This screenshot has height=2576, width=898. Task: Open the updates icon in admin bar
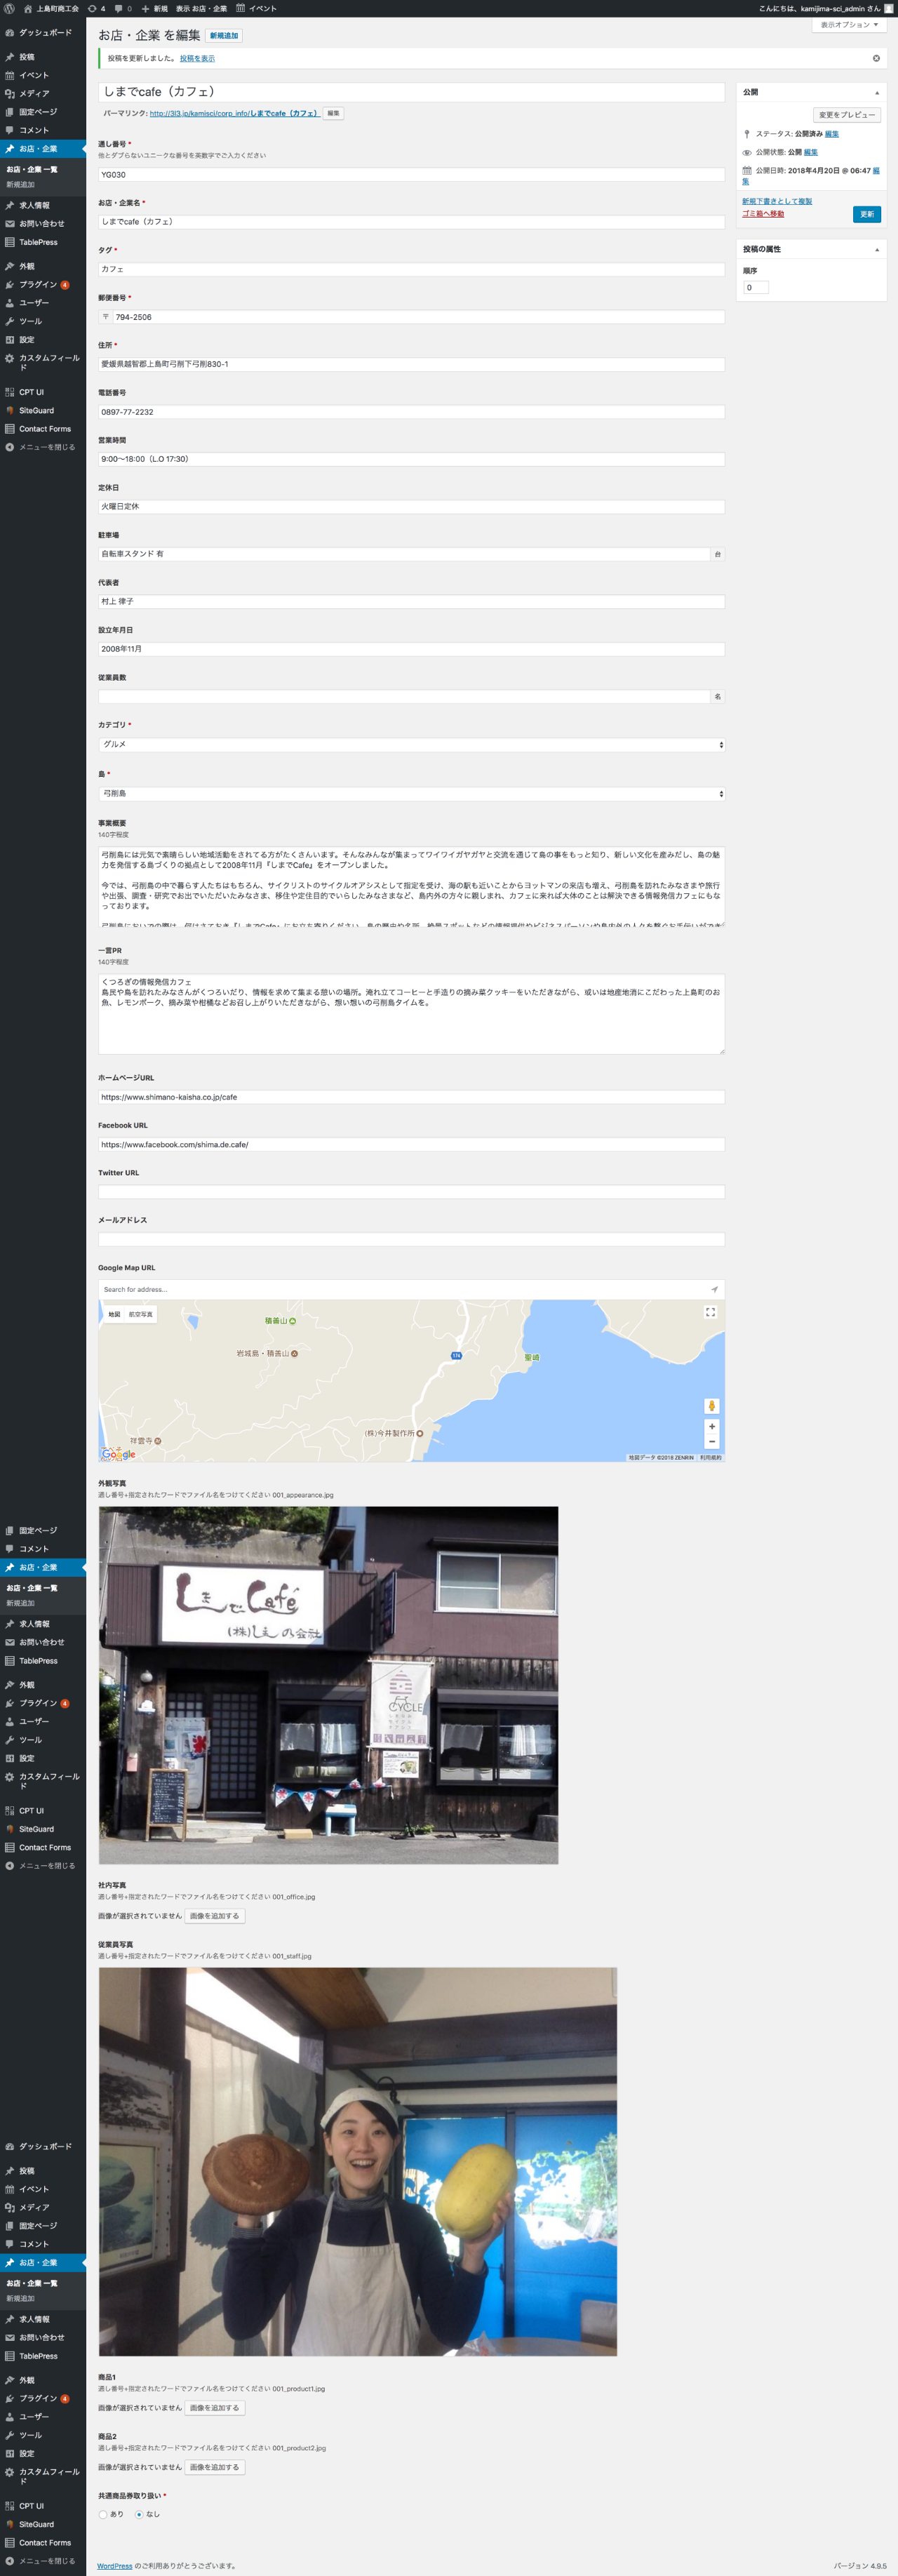click(x=96, y=8)
